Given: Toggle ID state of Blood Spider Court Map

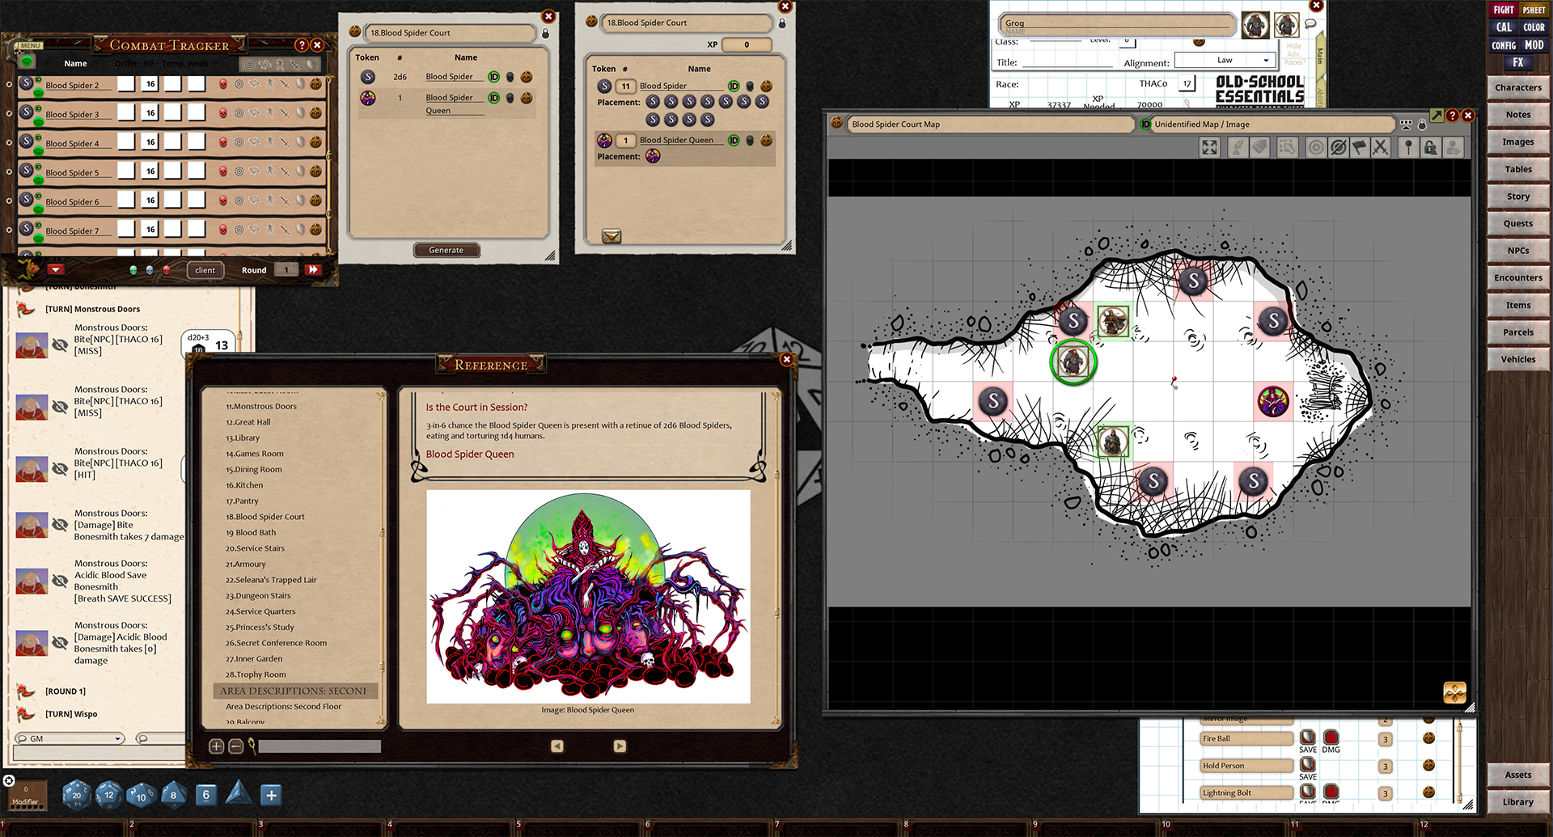Looking at the screenshot, I should click(1145, 125).
